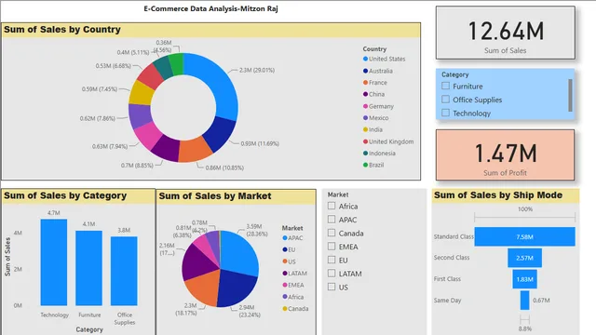Click the Second Class 2.57M funnel bar
The height and width of the screenshot is (335, 596).
[x=524, y=258]
